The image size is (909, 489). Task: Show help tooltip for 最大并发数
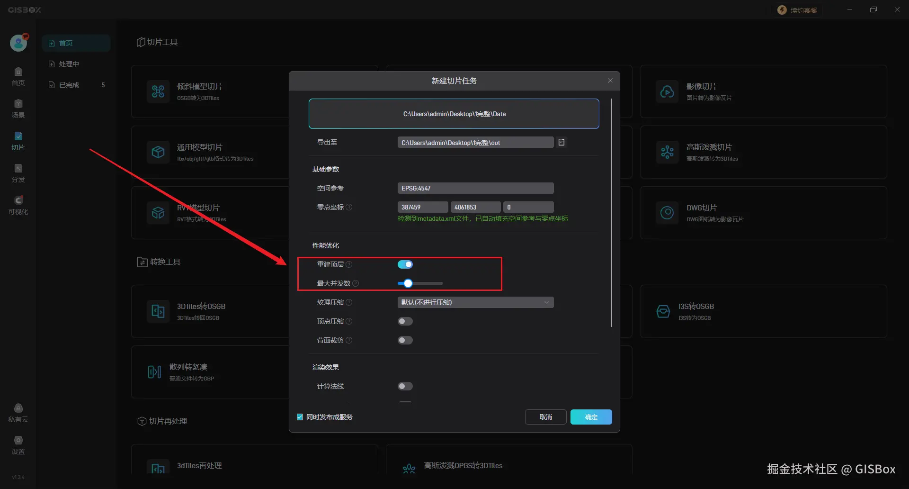(x=356, y=283)
